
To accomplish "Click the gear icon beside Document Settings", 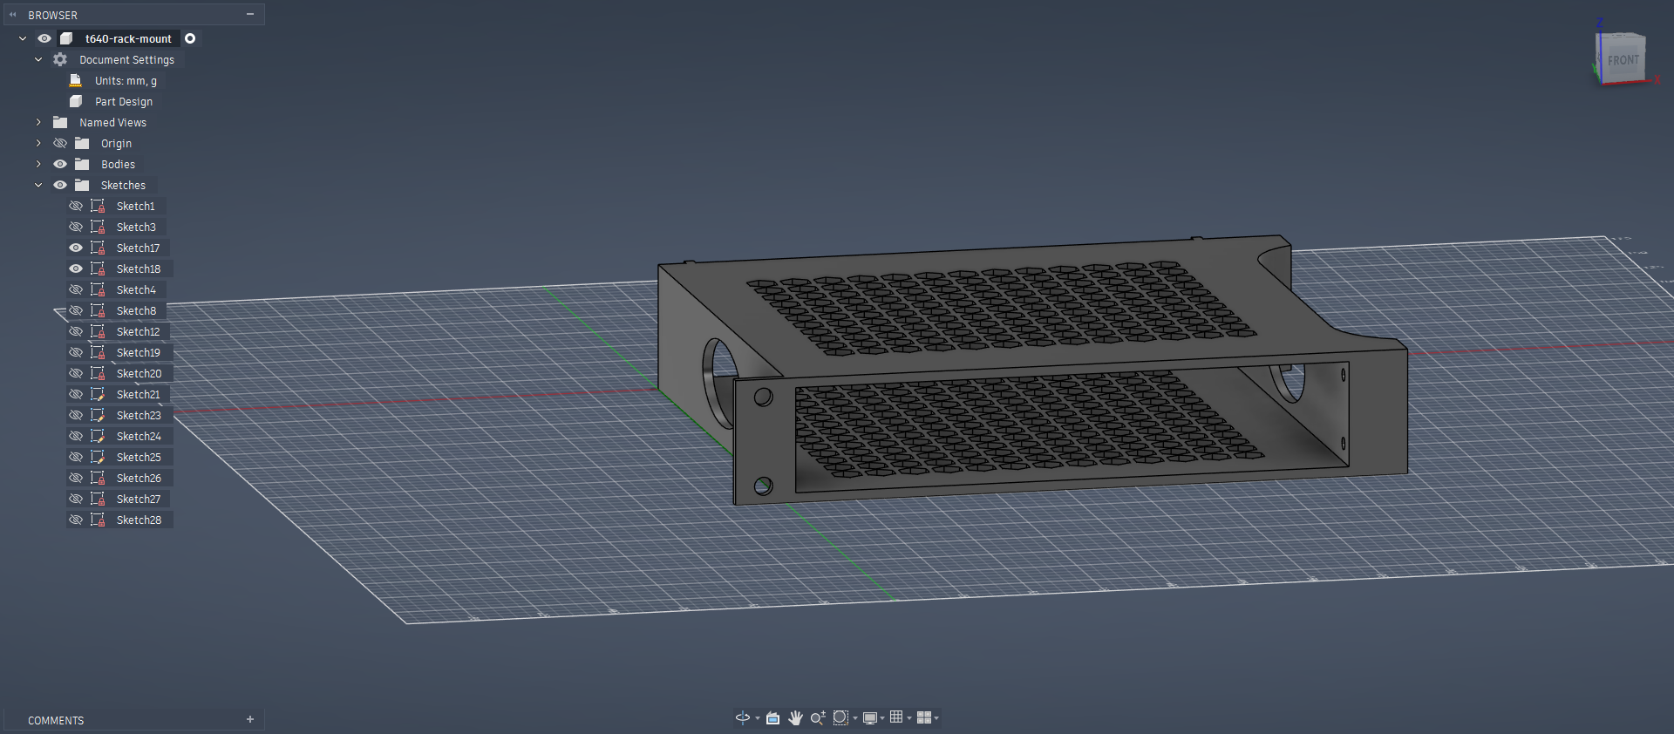I will 60,59.
